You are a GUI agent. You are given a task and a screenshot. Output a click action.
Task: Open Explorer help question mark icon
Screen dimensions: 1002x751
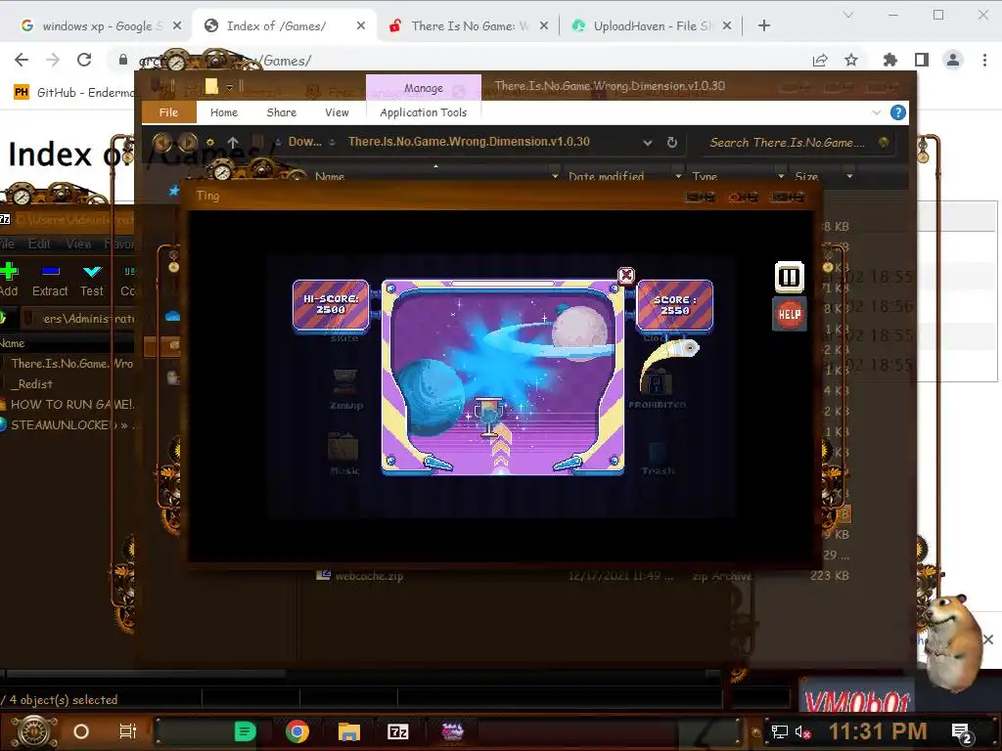coord(898,112)
